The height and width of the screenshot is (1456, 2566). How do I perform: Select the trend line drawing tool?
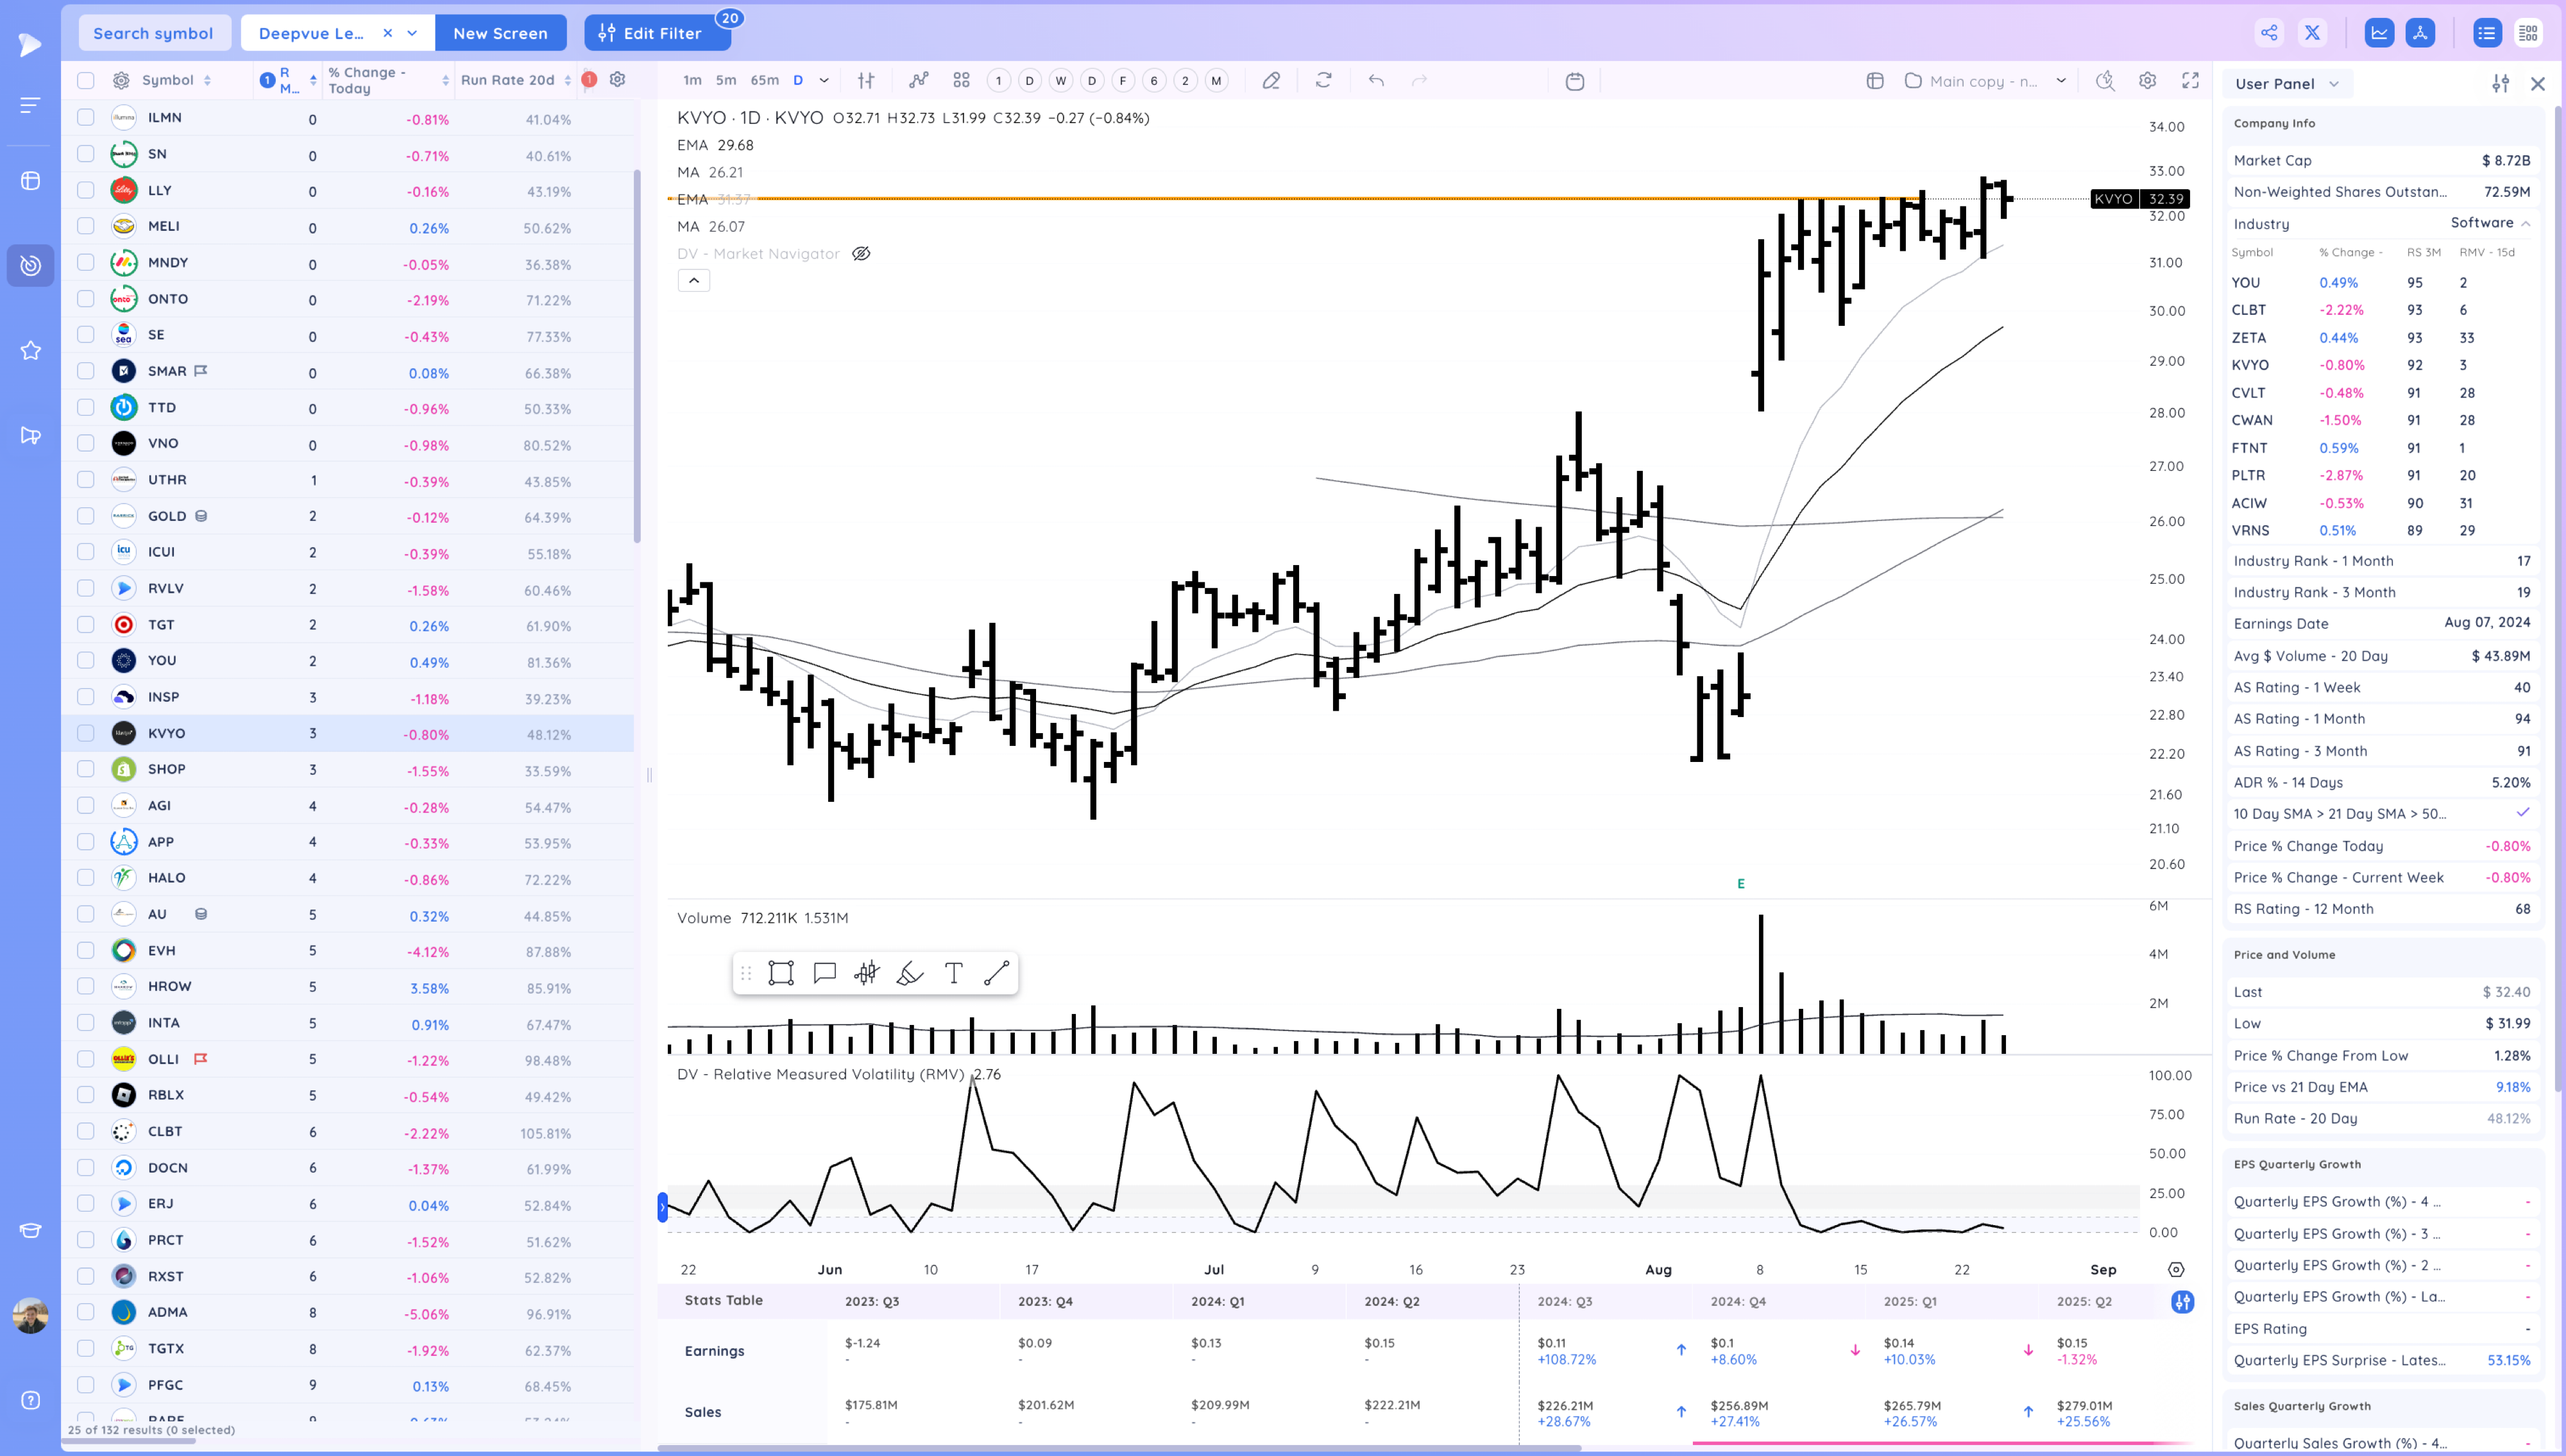click(x=996, y=973)
